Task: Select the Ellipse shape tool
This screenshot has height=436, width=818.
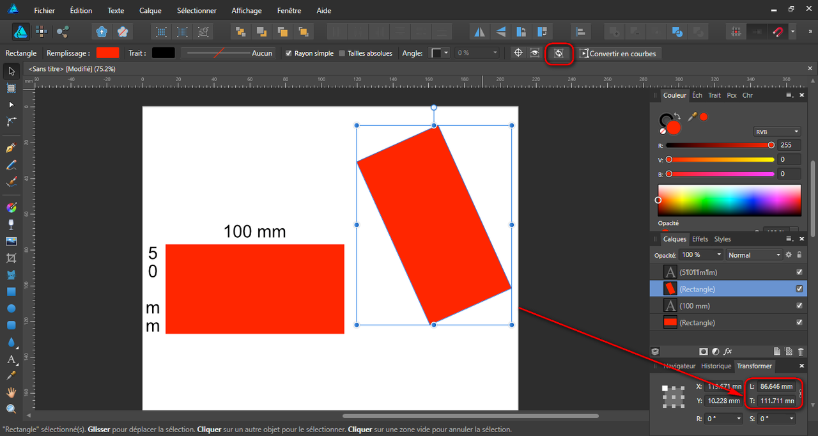Action: (11, 308)
